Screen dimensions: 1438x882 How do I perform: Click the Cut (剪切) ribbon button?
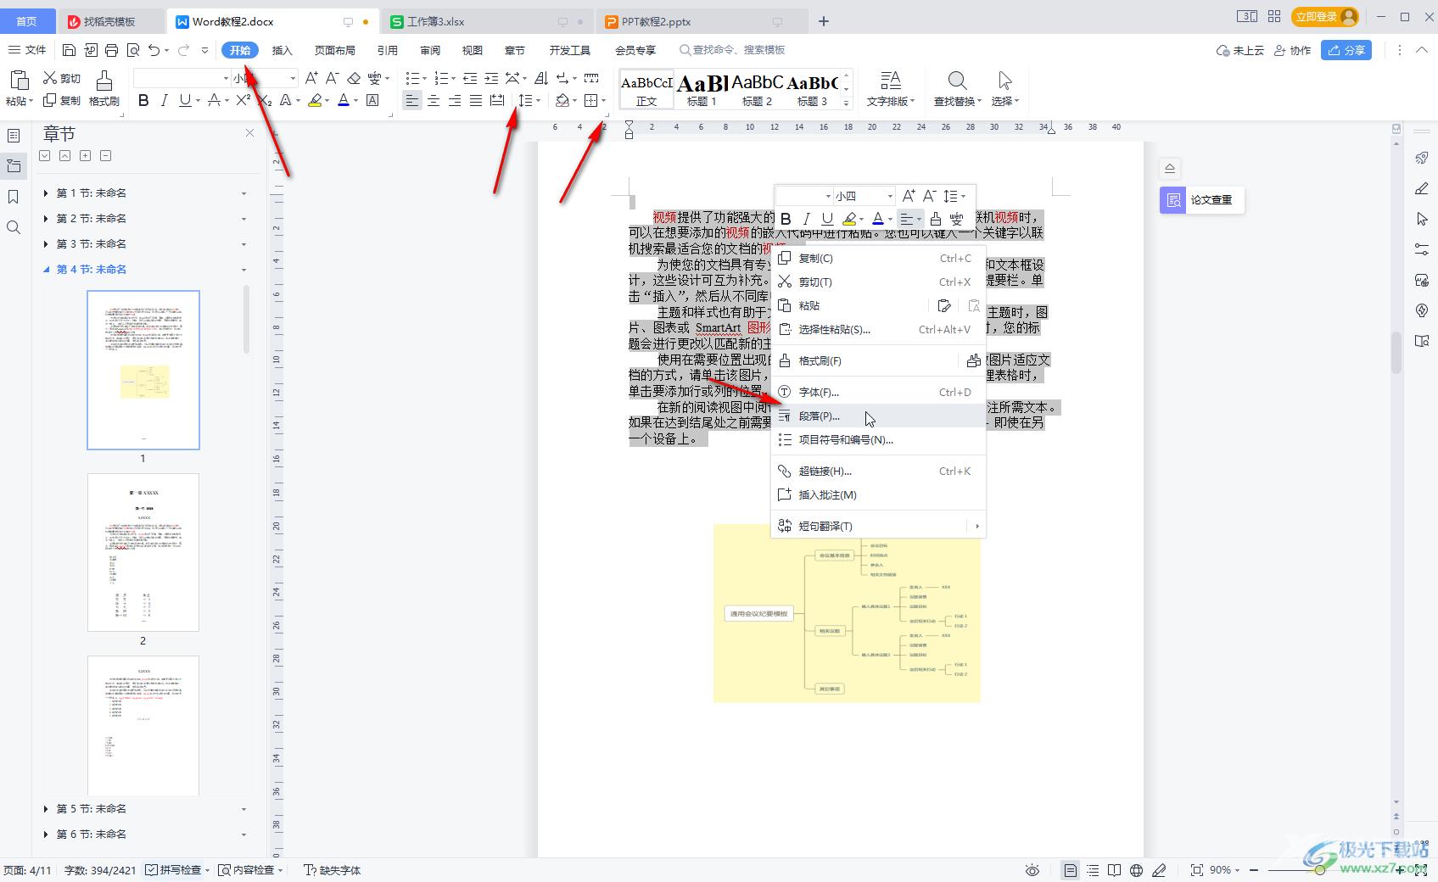click(62, 78)
